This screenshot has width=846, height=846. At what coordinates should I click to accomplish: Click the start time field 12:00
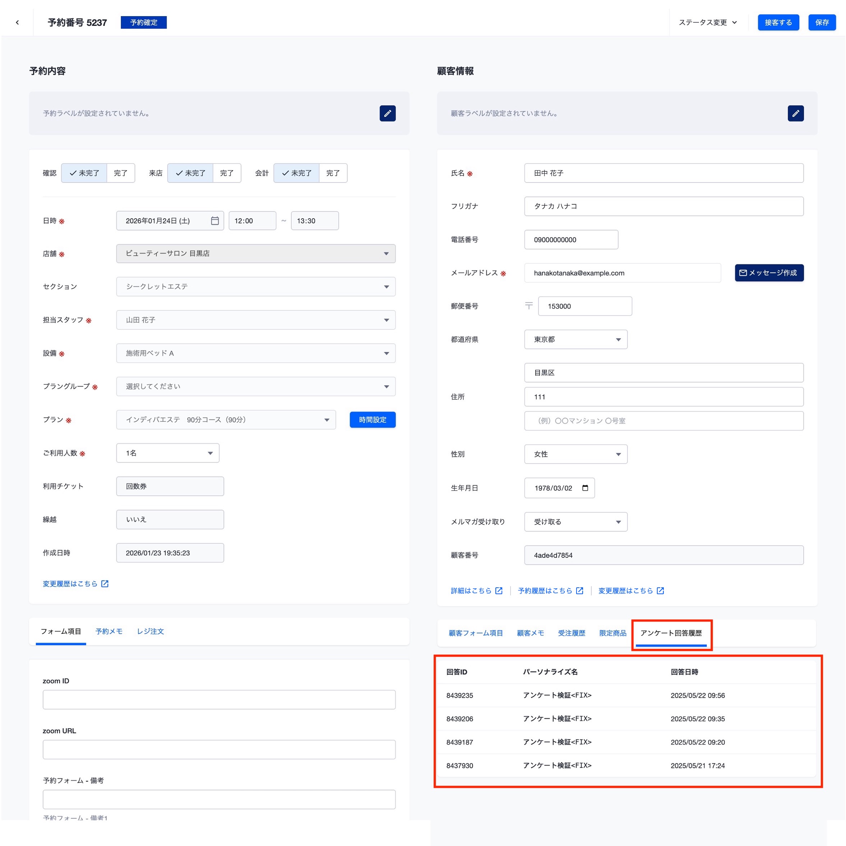252,221
